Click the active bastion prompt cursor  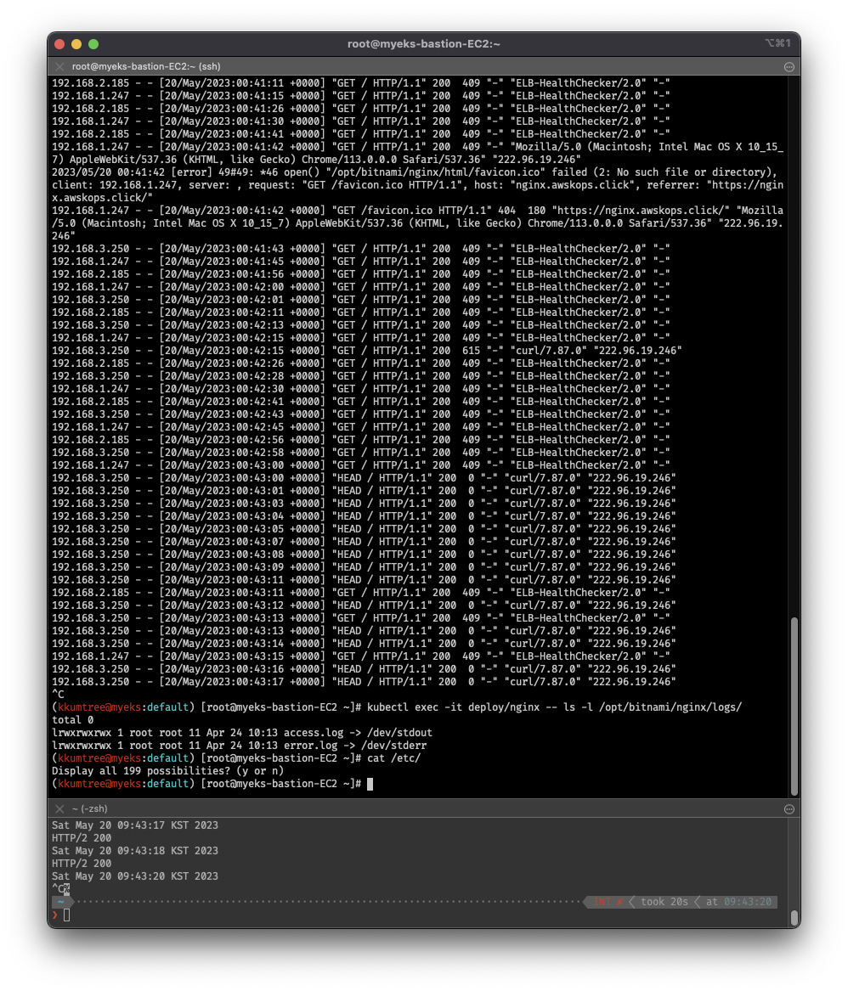(x=370, y=784)
